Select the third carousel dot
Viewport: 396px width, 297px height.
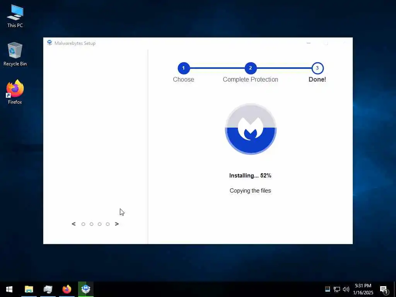point(99,224)
